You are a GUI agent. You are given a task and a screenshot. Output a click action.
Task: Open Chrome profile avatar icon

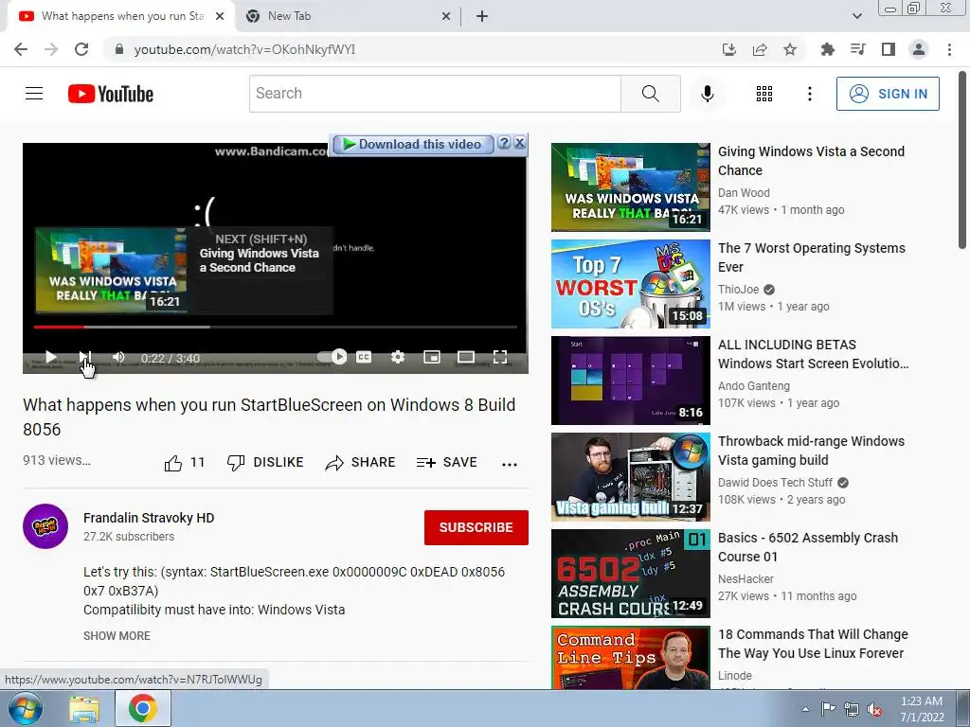[x=919, y=49]
